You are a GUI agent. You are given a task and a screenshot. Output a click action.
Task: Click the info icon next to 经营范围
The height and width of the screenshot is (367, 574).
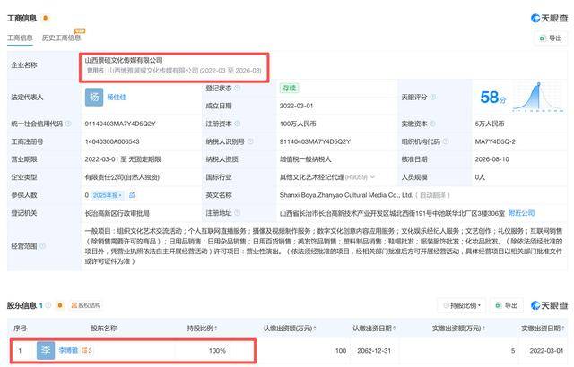pyautogui.click(x=42, y=246)
